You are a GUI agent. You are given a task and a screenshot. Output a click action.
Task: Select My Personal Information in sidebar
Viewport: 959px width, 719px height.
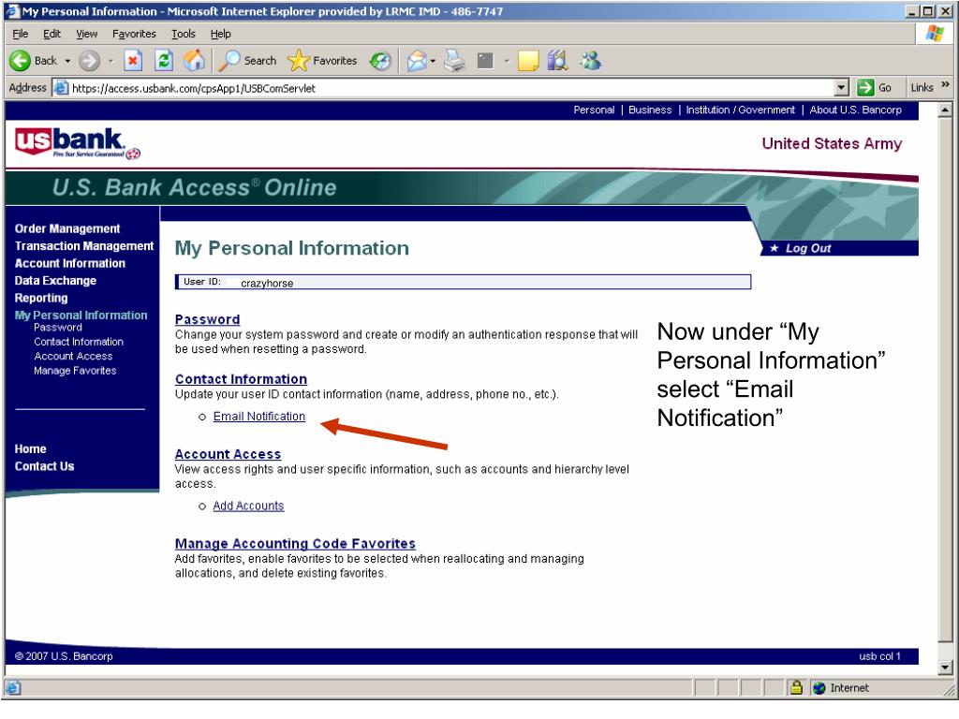tap(81, 315)
